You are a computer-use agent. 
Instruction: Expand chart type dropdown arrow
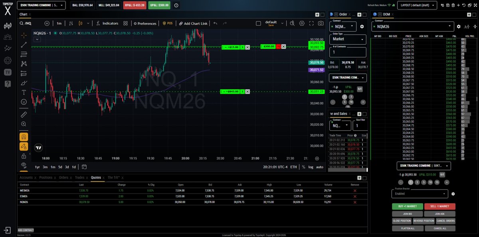pyautogui.click(x=87, y=24)
